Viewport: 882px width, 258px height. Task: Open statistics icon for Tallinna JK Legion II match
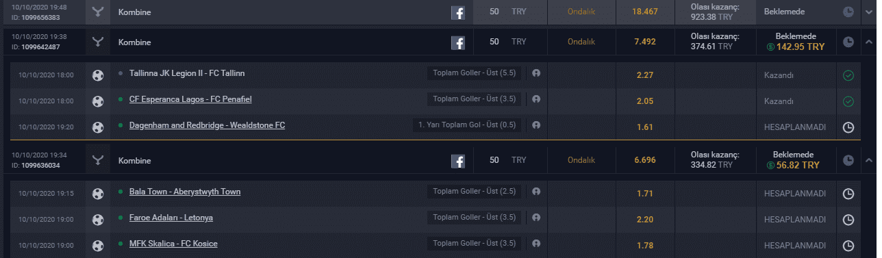point(536,73)
